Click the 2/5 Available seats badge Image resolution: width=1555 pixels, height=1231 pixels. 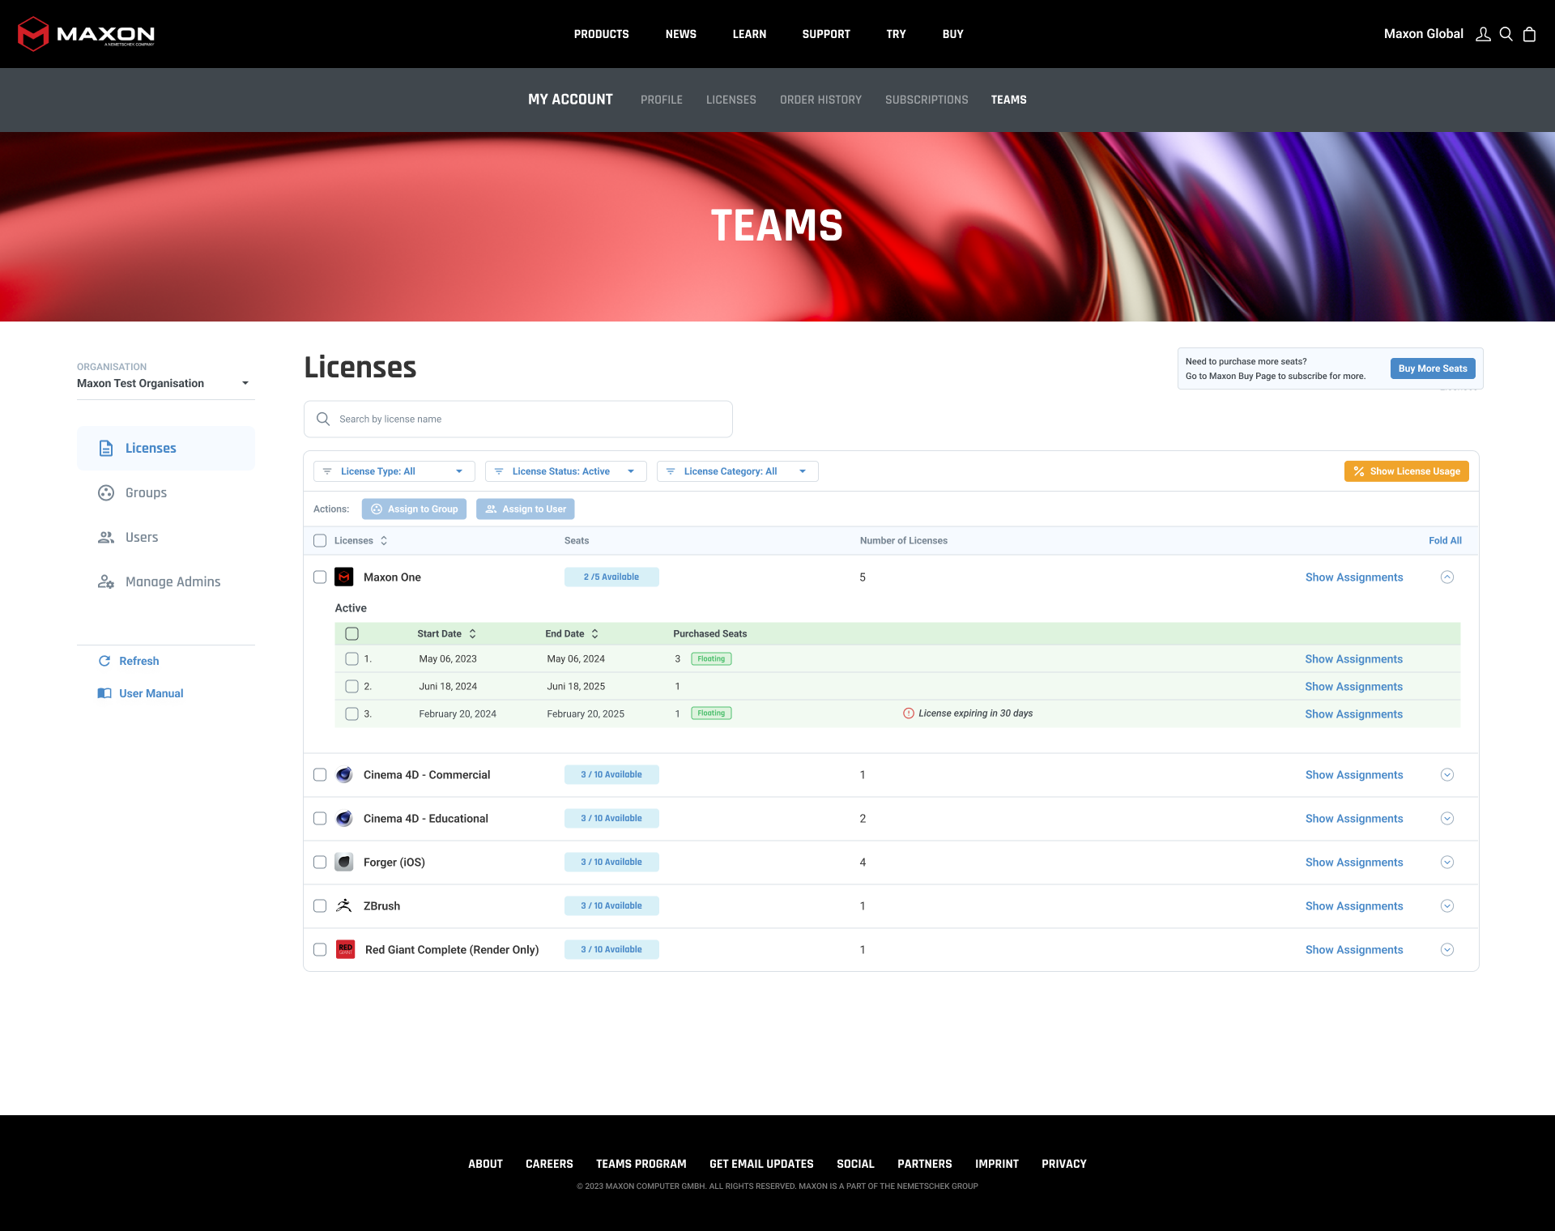[611, 577]
